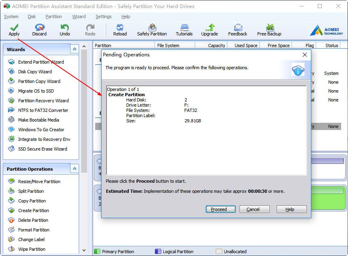Screen dimensions: 348x256
Task: Click the 29.81GB size value
Action: pyautogui.click(x=193, y=121)
